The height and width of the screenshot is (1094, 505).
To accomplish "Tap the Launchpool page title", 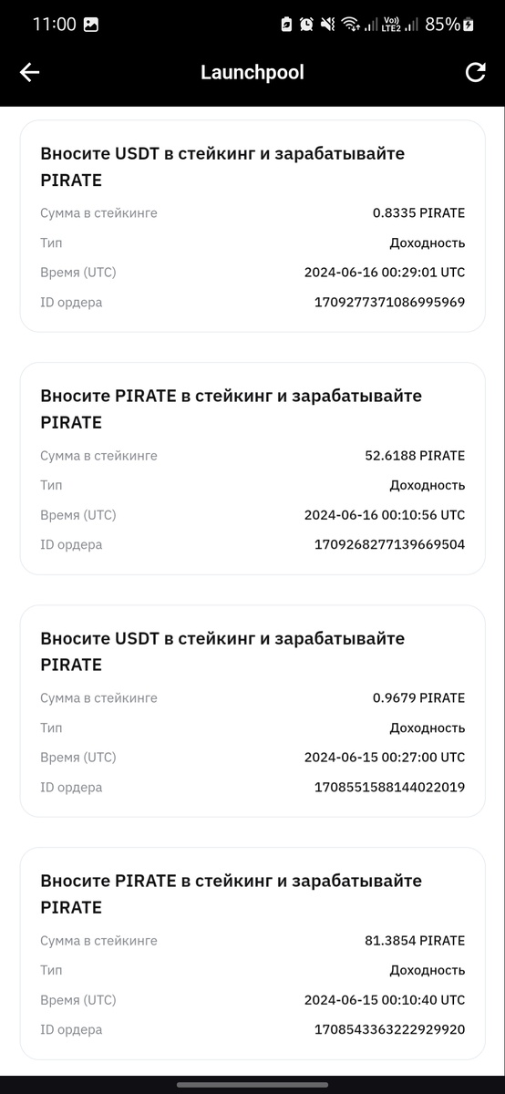I will (x=252, y=73).
